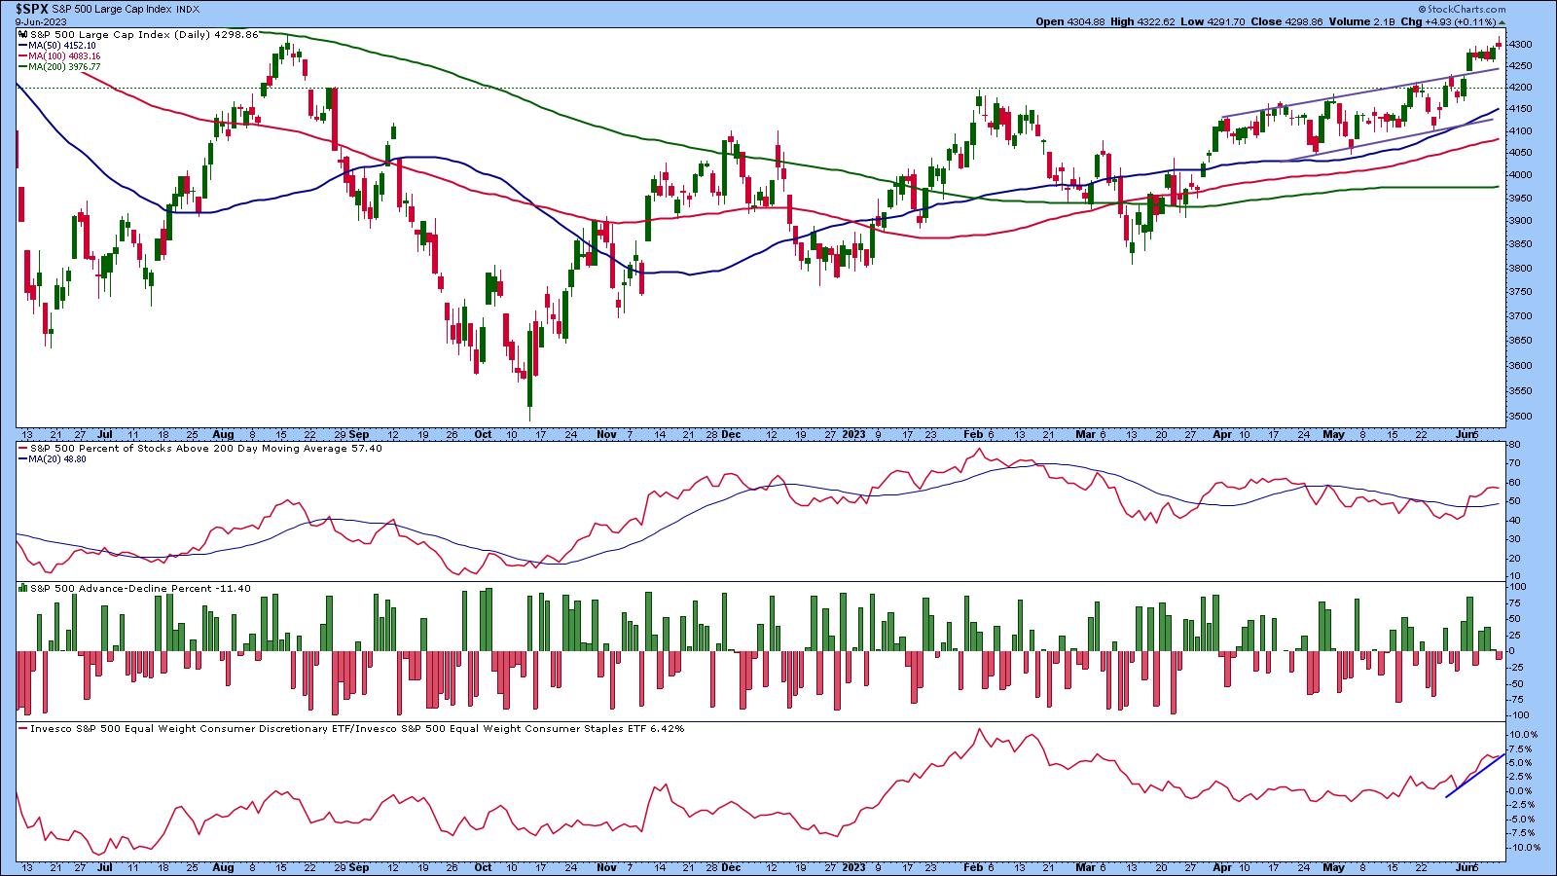Viewport: 1557px width, 876px height.
Task: Click the 2023 label on the bottom axis
Action: coord(853,868)
